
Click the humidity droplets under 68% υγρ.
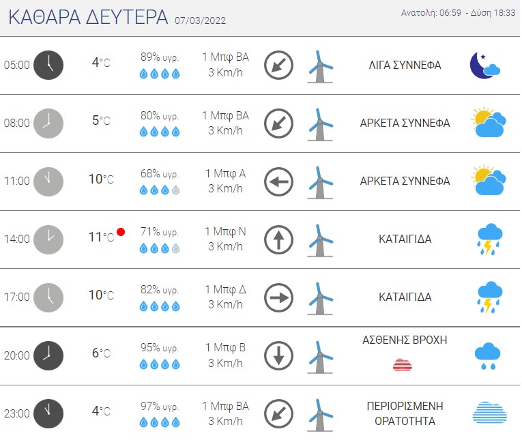[x=160, y=190]
